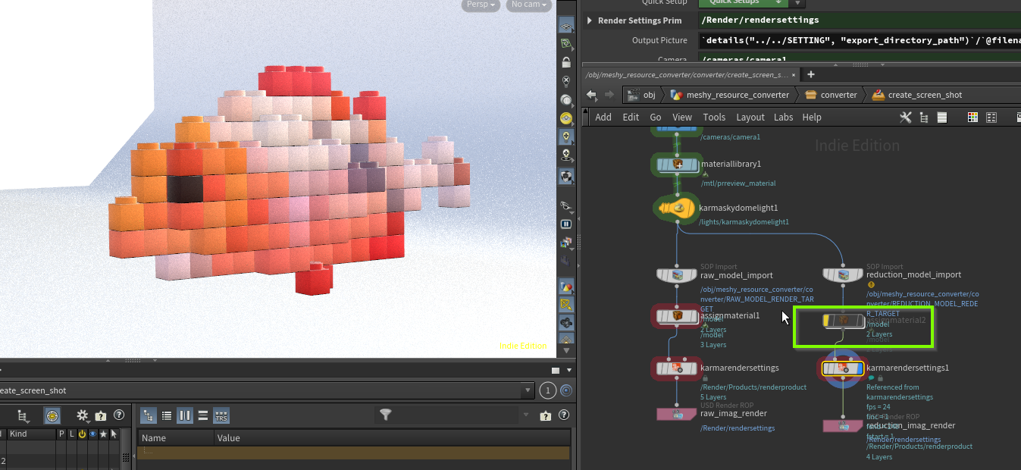Switch details panel to list view icon
This screenshot has height=470, width=1021.
167,415
